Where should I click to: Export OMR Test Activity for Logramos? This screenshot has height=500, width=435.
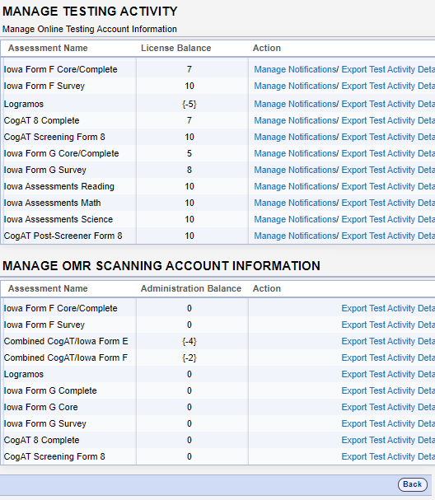click(x=388, y=374)
